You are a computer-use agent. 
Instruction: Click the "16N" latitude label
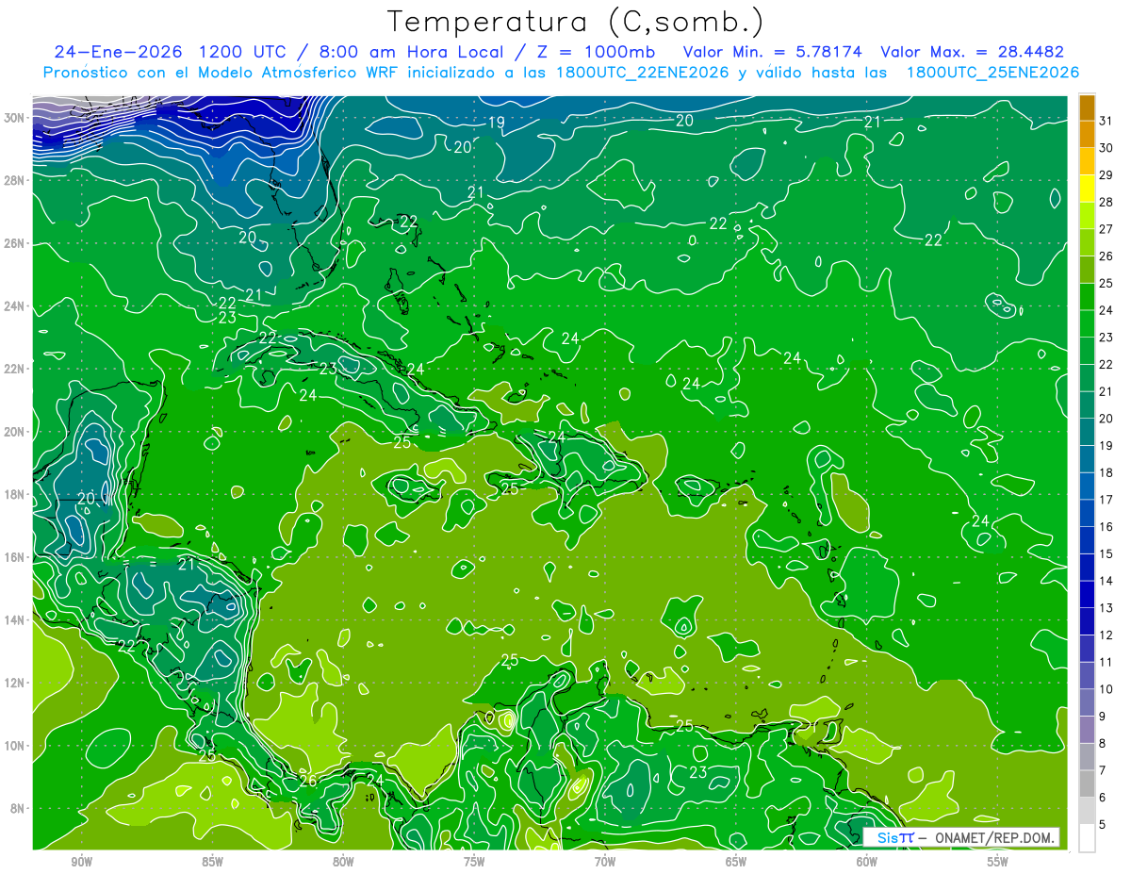click(x=15, y=557)
